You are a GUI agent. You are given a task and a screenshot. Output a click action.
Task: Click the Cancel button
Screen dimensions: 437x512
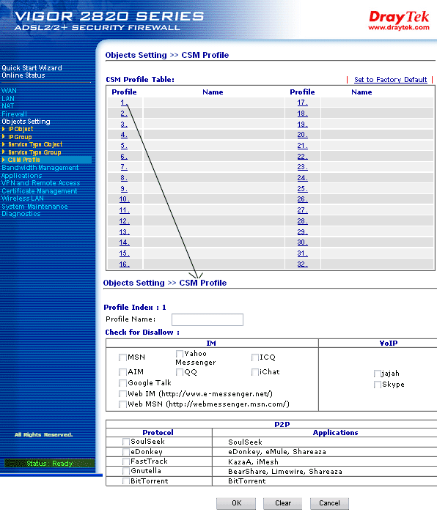tap(329, 503)
